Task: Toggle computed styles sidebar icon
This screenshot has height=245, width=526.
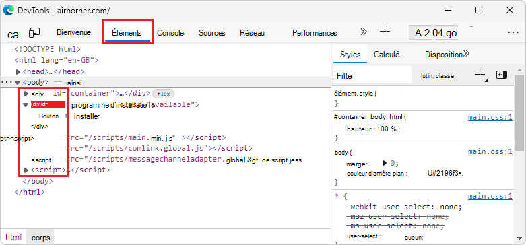Action: [x=502, y=75]
